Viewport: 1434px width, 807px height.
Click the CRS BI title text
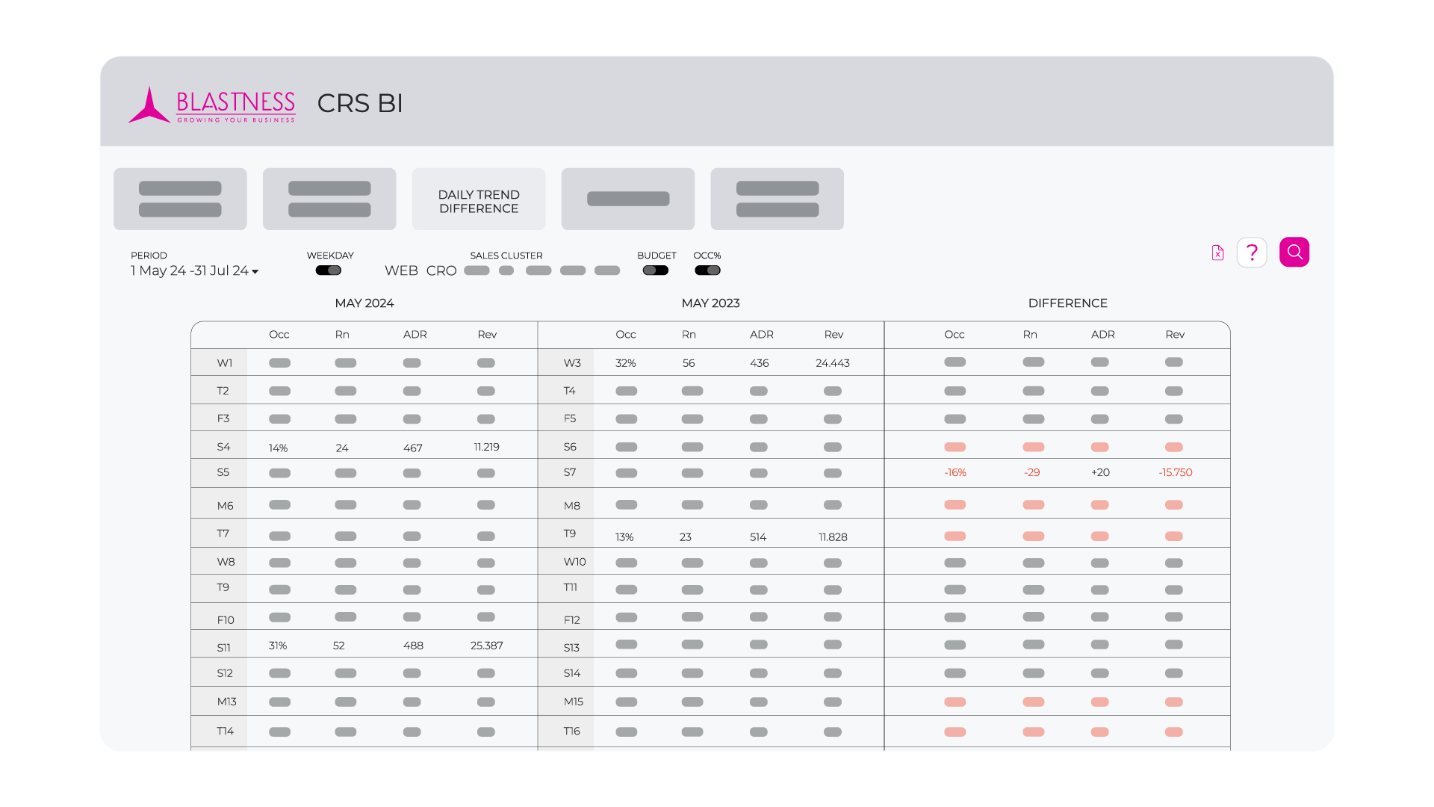pos(359,103)
